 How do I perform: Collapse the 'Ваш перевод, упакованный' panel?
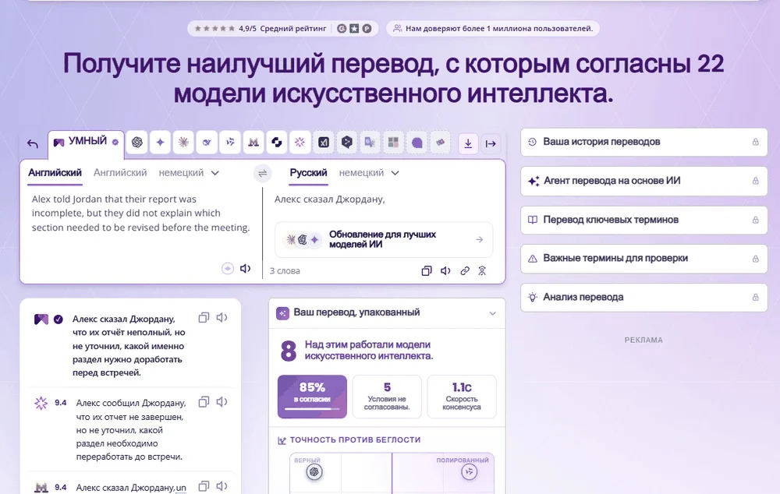[x=492, y=313]
